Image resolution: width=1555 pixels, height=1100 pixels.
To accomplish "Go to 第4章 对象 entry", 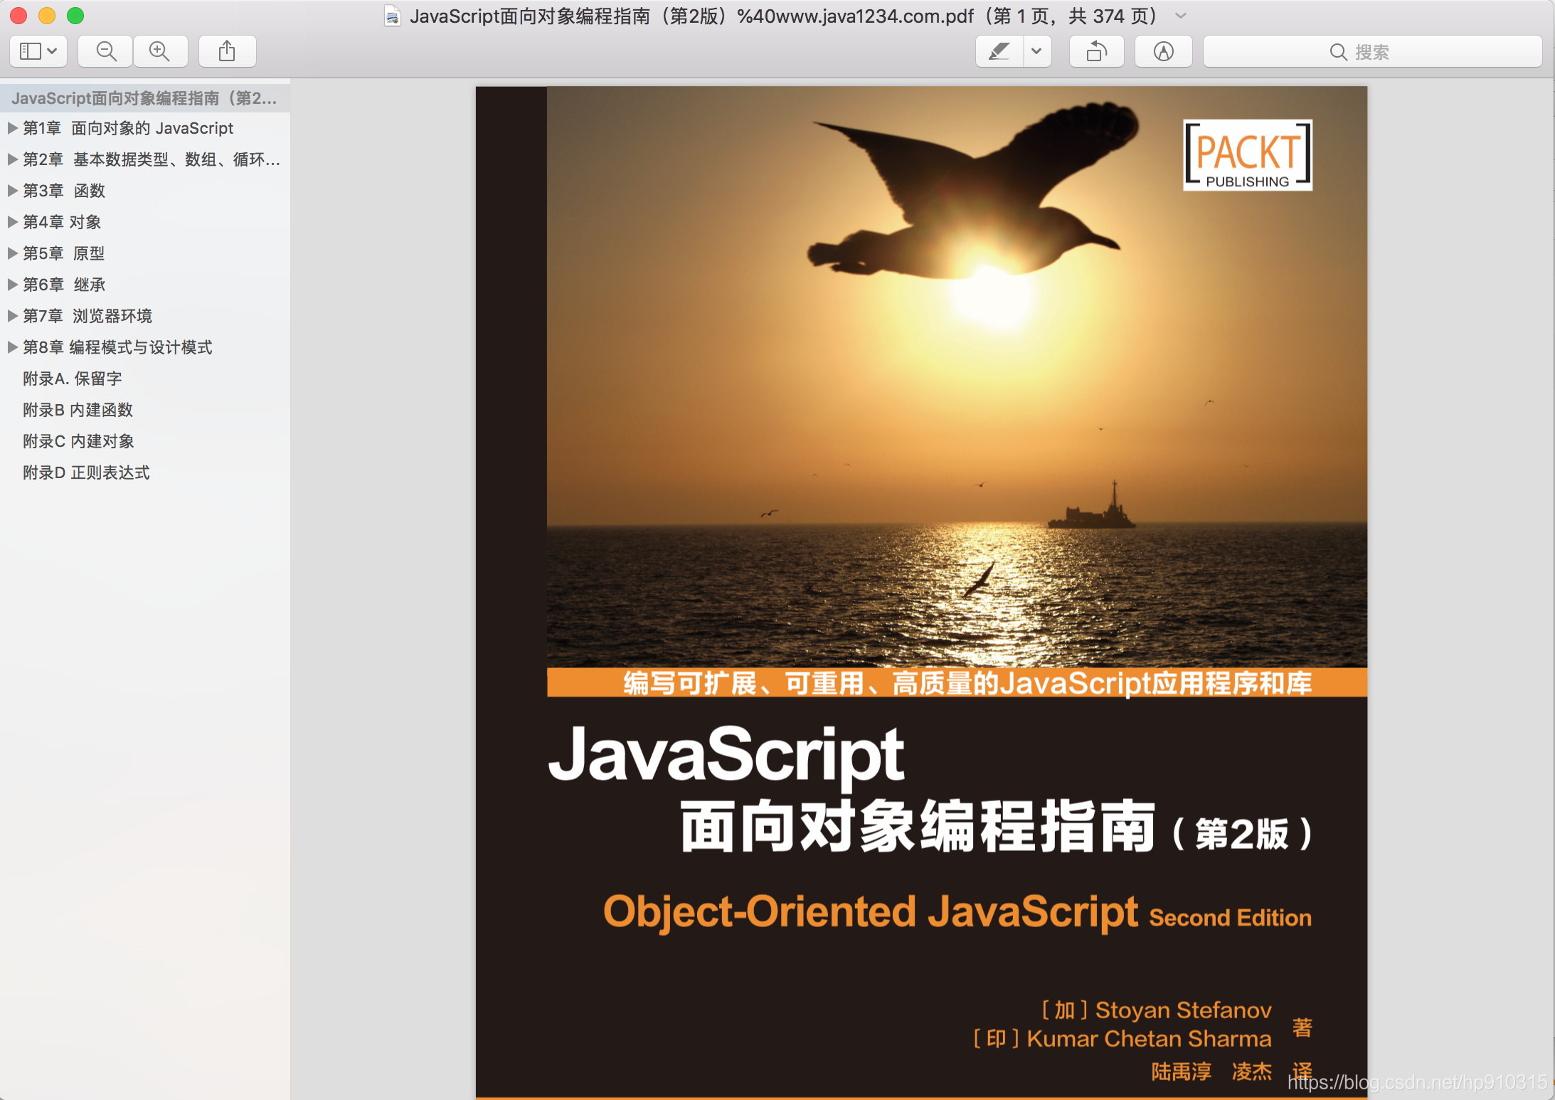I will pyautogui.click(x=62, y=222).
